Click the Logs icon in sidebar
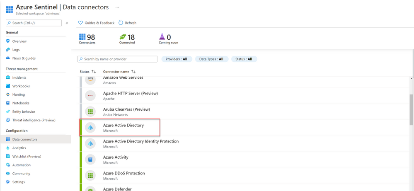 click(x=8, y=50)
